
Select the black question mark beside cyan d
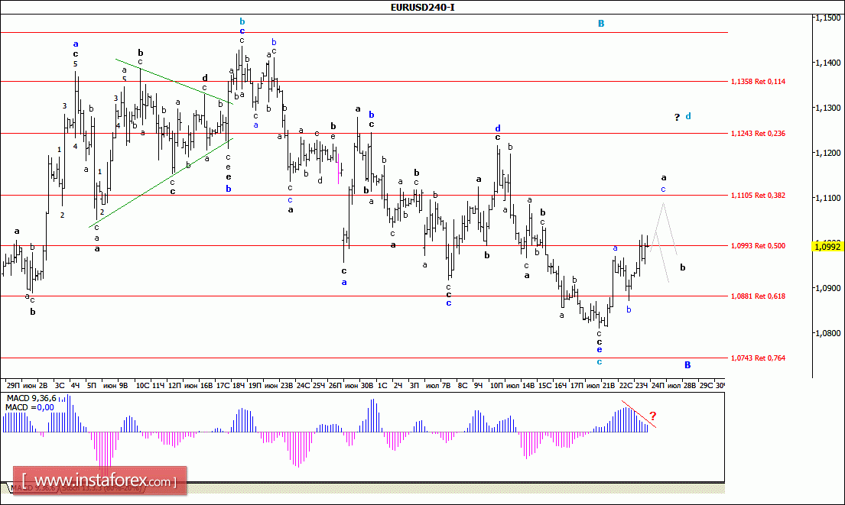[677, 117]
